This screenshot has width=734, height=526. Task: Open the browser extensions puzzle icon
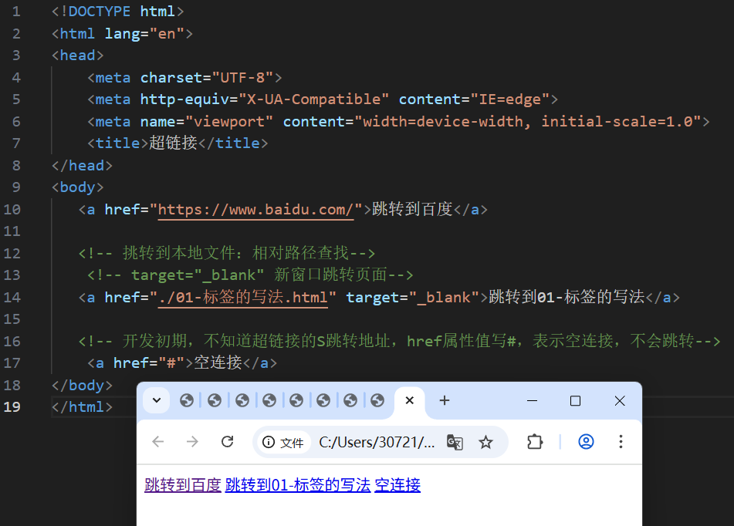click(x=535, y=442)
